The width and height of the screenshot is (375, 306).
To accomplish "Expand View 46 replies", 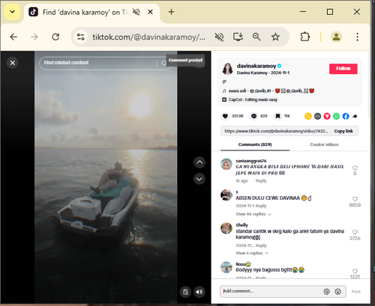I will pyautogui.click(x=253, y=214).
